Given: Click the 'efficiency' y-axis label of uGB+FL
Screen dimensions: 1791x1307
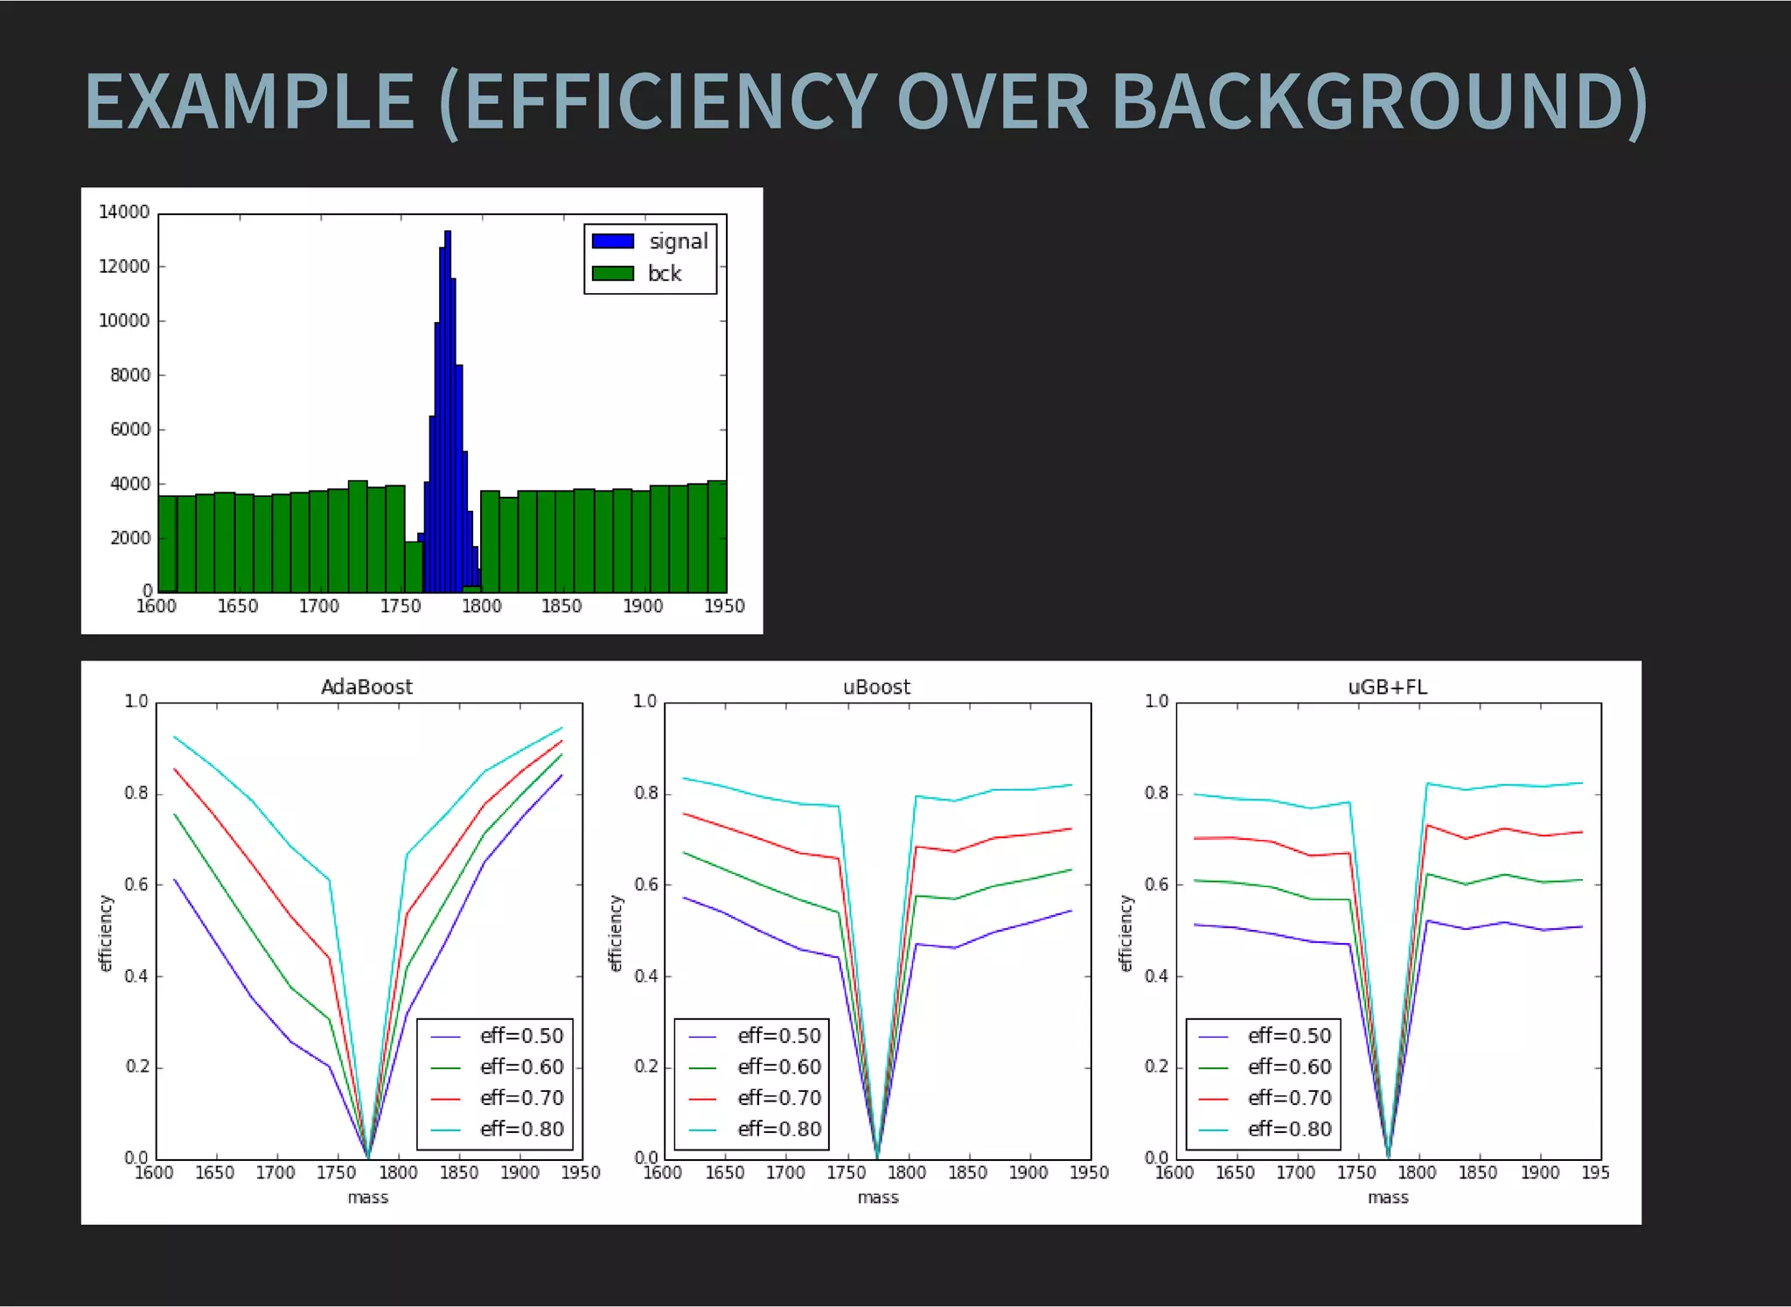Looking at the screenshot, I should tap(1126, 933).
